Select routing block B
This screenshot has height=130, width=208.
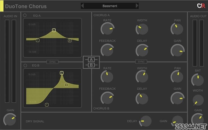click(x=91, y=65)
